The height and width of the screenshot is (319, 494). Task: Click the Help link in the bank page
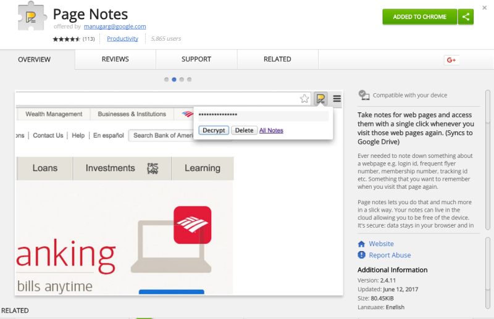[x=78, y=135]
